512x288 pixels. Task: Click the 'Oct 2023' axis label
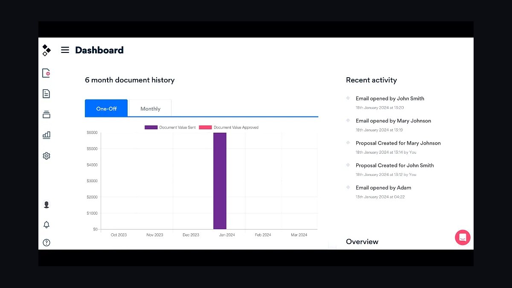tap(119, 235)
